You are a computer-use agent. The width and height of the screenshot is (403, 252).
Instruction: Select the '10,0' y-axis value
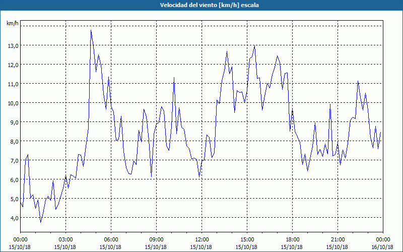click(13, 103)
